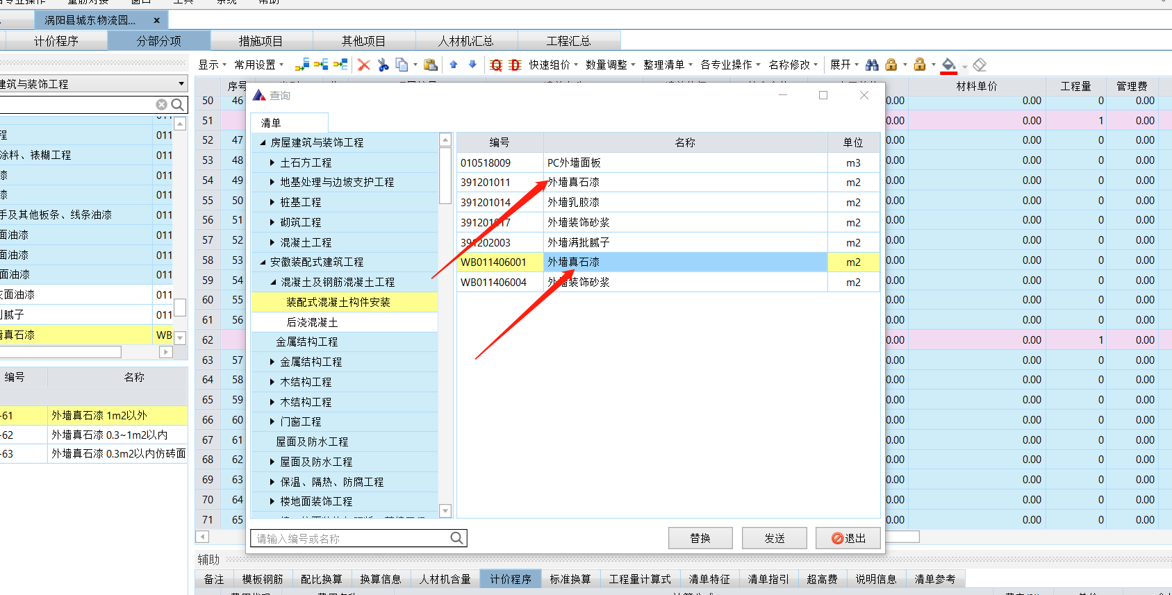
Task: Close the 涡阳县城东物流园 document tab
Action: (x=156, y=20)
